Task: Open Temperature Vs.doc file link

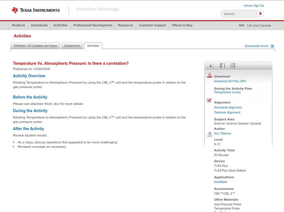Action: (x=228, y=92)
